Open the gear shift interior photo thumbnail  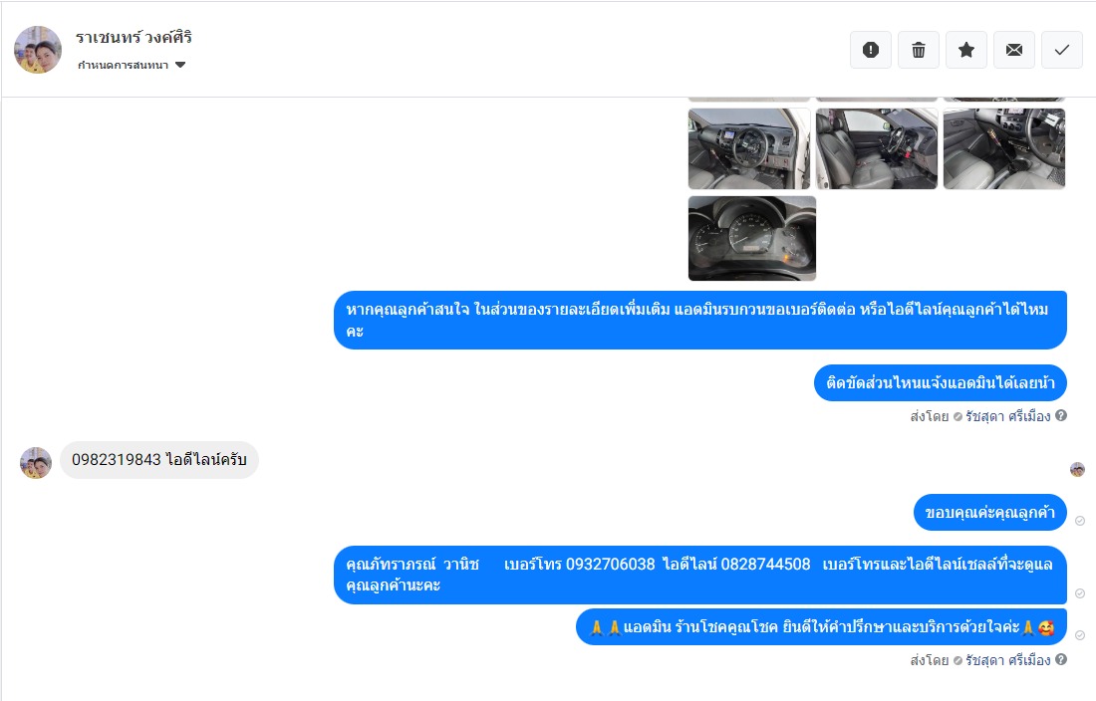coord(1003,148)
